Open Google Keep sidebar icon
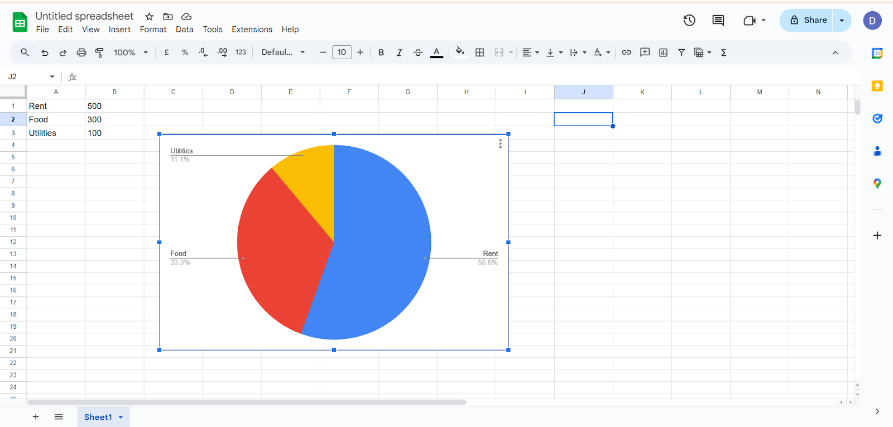The height and width of the screenshot is (427, 893). pyautogui.click(x=877, y=86)
